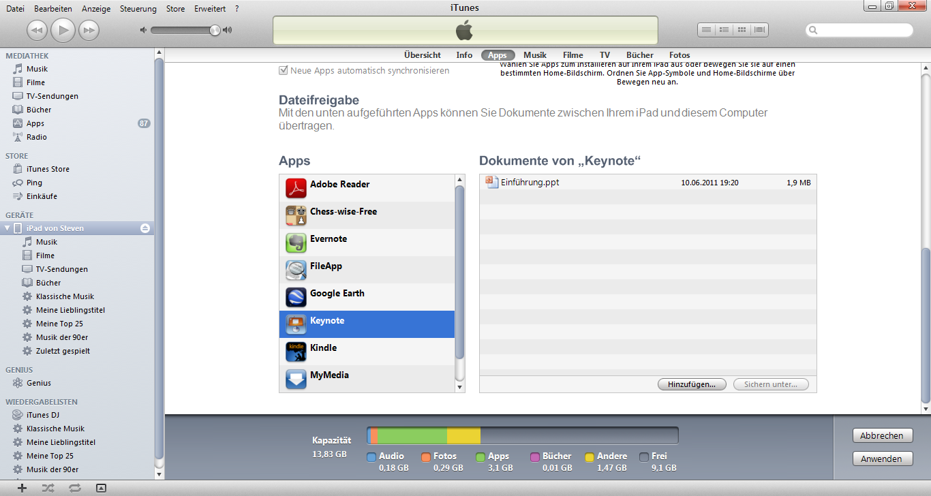Toggle repeat playback
Viewport: 931px width, 496px height.
pyautogui.click(x=74, y=488)
